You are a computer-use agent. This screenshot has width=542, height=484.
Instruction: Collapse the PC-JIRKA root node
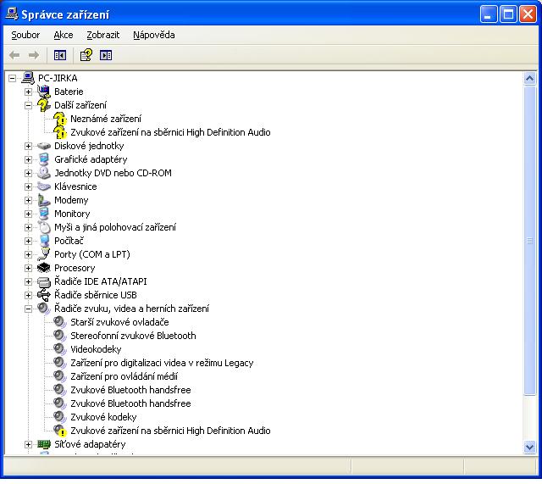(12, 78)
